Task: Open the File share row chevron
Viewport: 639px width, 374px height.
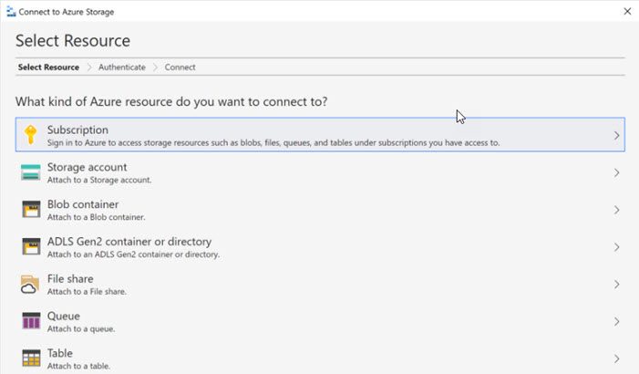Action: coord(617,285)
